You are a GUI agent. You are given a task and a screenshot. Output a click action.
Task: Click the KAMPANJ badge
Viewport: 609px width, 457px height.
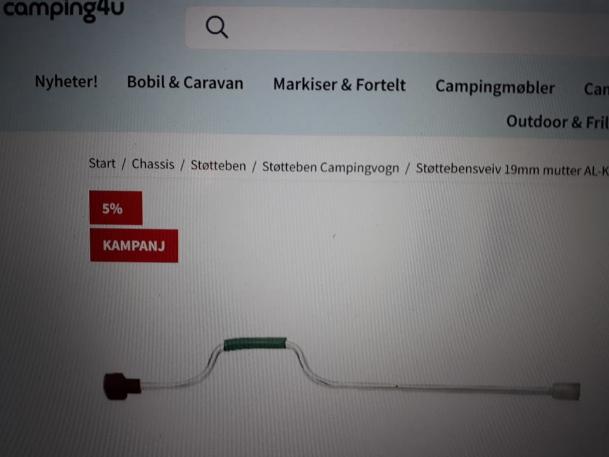tap(134, 245)
